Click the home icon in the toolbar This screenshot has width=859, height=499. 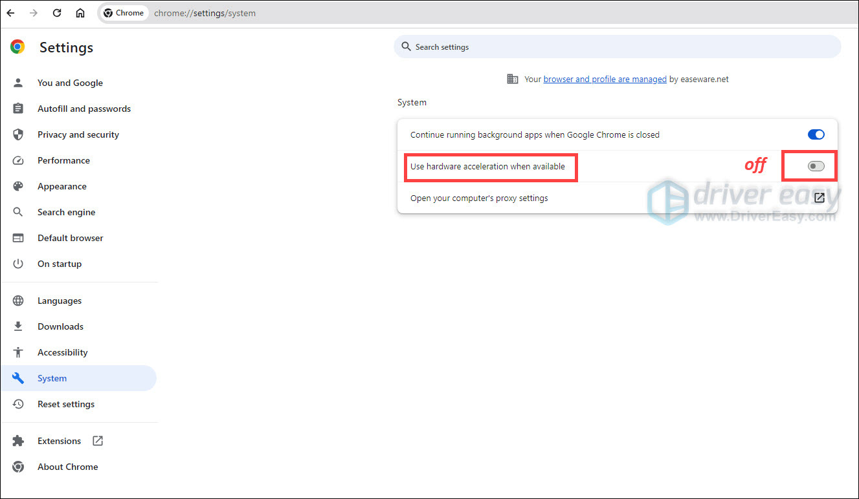[80, 12]
